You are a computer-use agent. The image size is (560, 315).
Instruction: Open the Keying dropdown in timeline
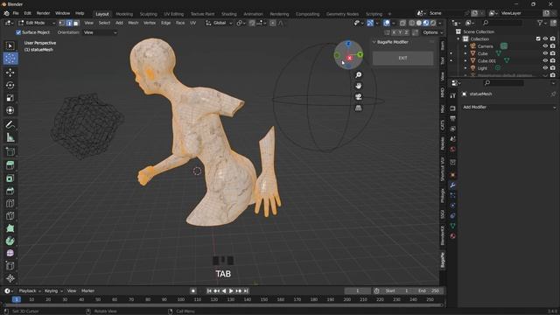(53, 291)
